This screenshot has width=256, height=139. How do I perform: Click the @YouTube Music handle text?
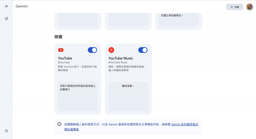[x=118, y=62]
